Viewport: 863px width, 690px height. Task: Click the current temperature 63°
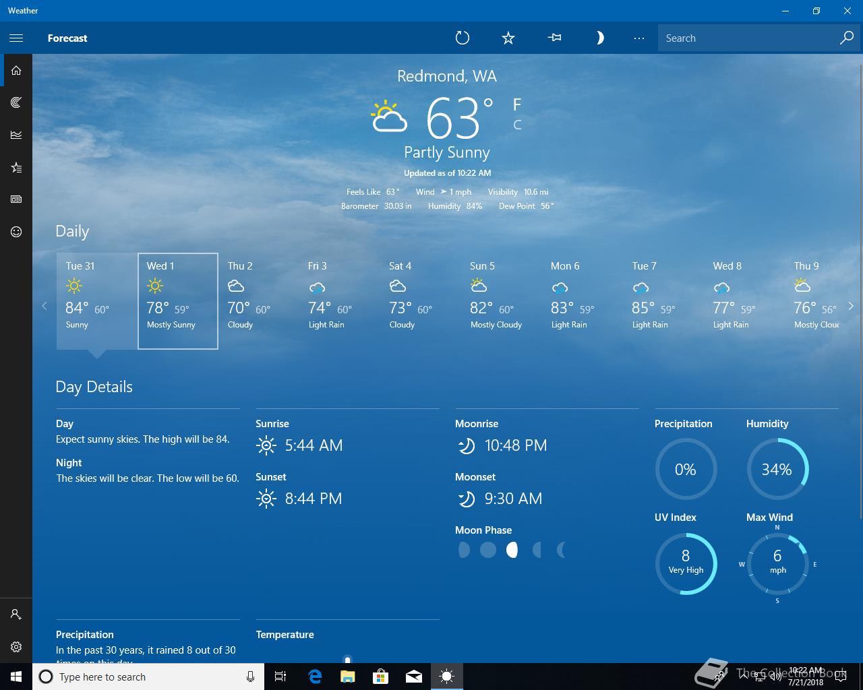point(460,119)
